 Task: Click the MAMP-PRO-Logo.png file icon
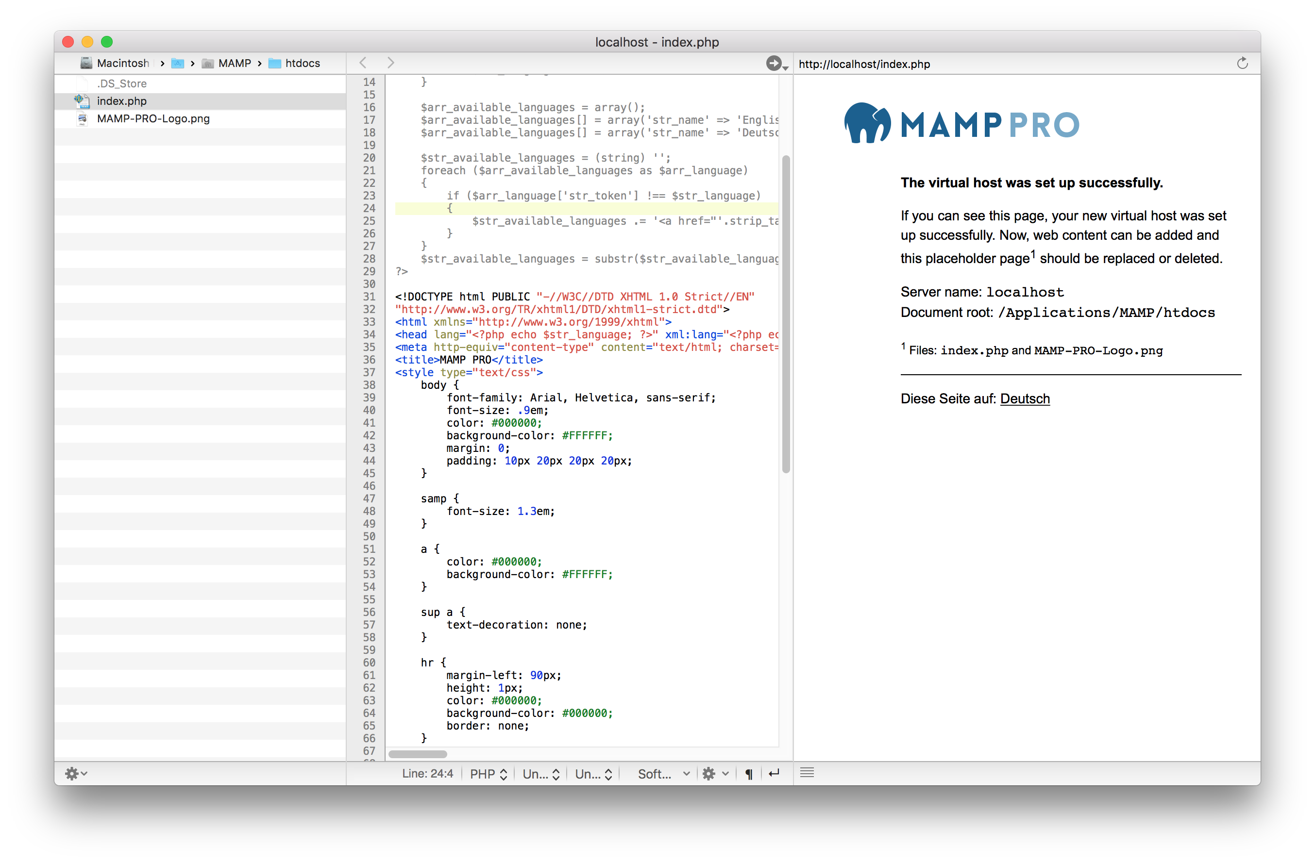(83, 119)
